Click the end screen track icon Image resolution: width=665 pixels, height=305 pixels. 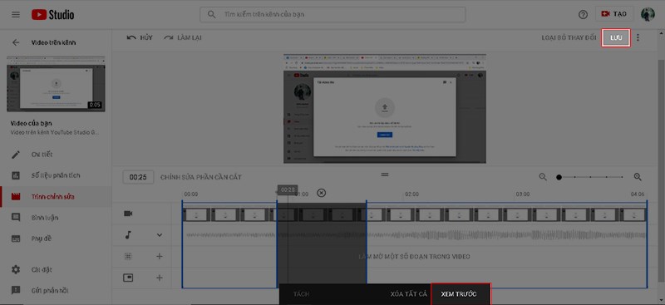pyautogui.click(x=128, y=278)
